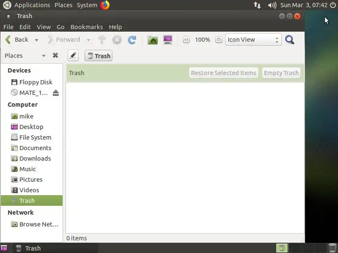This screenshot has width=338, height=253.
Task: Click the volume speaker icon
Action: (x=272, y=5)
